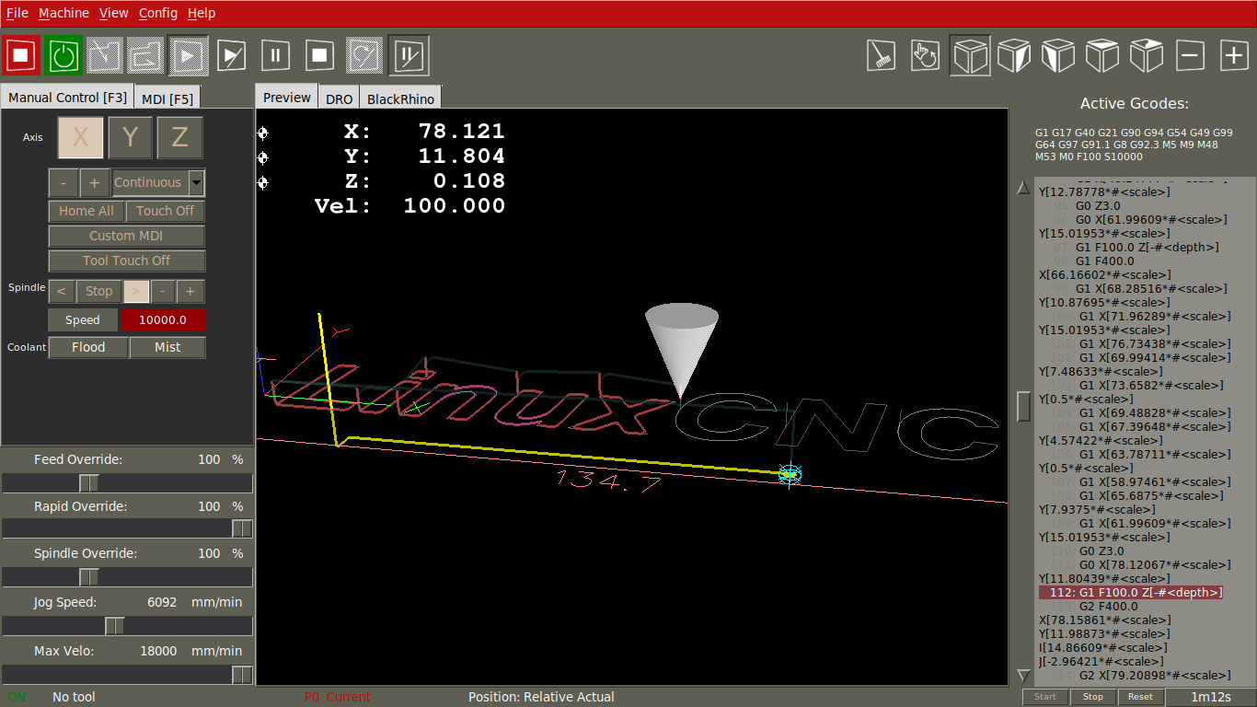Image resolution: width=1257 pixels, height=707 pixels.
Task: Click the Rapid Override slider handle
Action: tap(242, 529)
